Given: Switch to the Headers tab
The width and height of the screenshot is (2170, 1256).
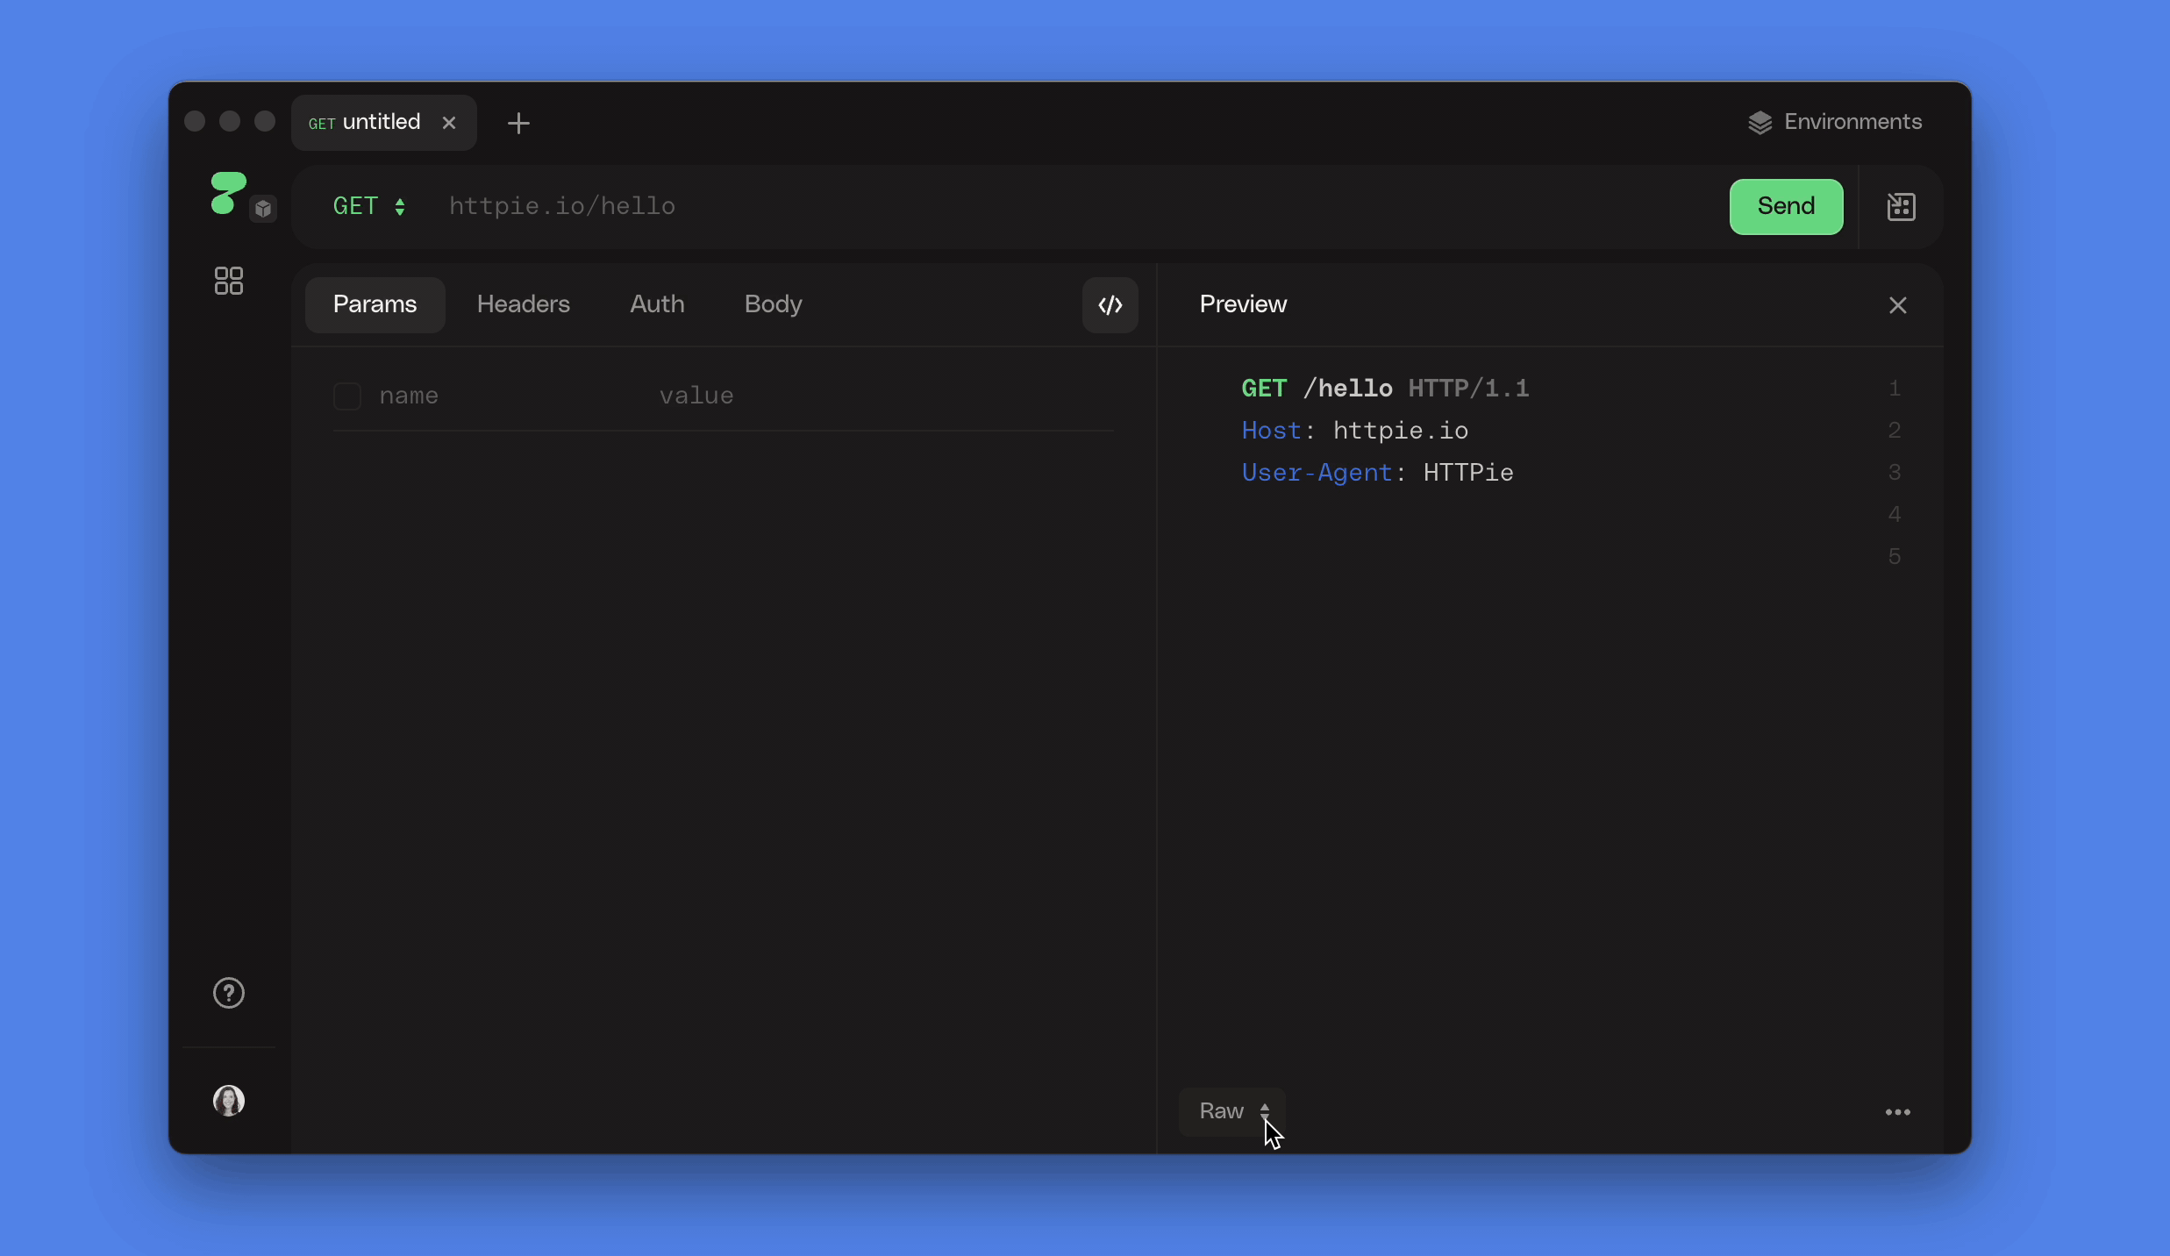Looking at the screenshot, I should pyautogui.click(x=523, y=305).
